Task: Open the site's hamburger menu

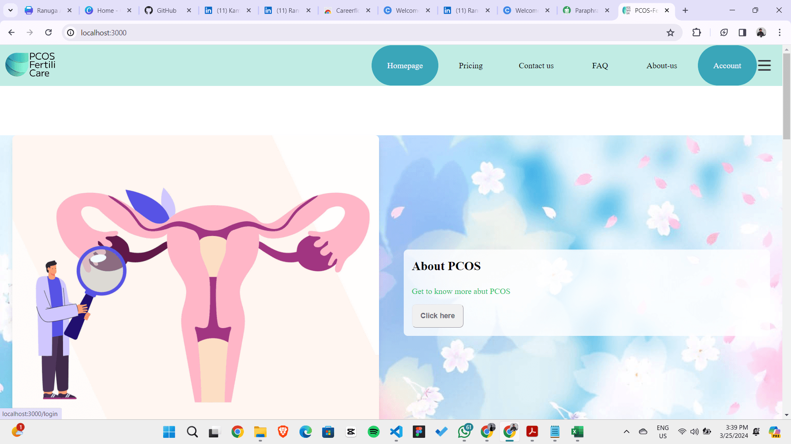Action: pos(765,65)
